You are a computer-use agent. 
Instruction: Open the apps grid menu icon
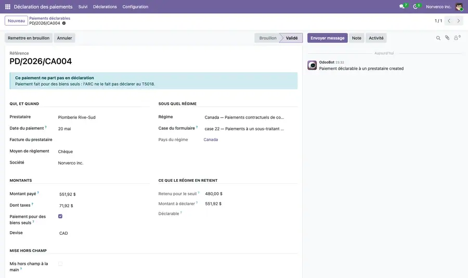click(8, 7)
